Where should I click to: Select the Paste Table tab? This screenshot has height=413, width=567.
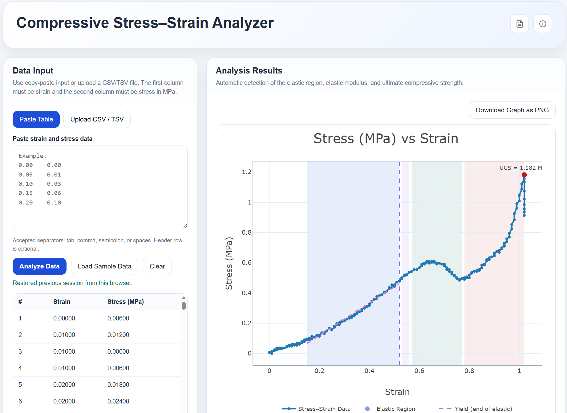click(36, 119)
